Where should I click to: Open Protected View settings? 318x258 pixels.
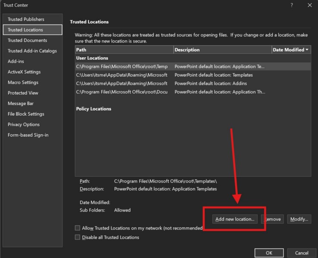(x=23, y=93)
